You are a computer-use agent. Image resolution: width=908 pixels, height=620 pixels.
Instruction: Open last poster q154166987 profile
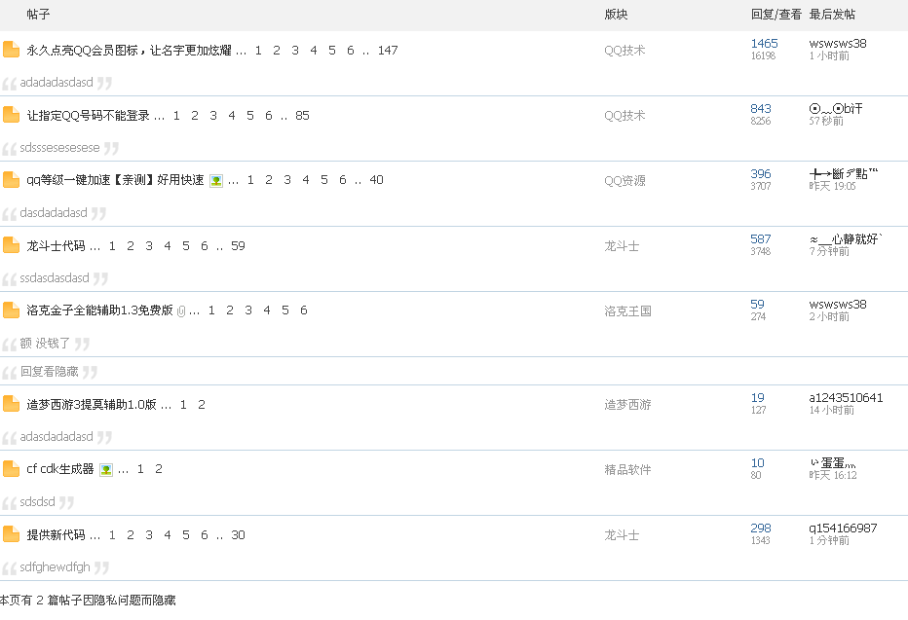pos(843,529)
